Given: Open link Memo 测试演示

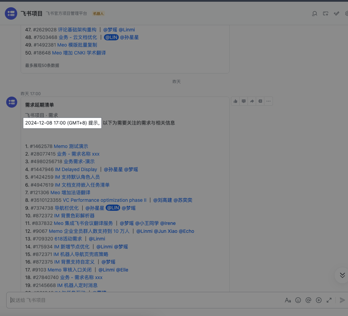Looking at the screenshot, I should [x=71, y=146].
